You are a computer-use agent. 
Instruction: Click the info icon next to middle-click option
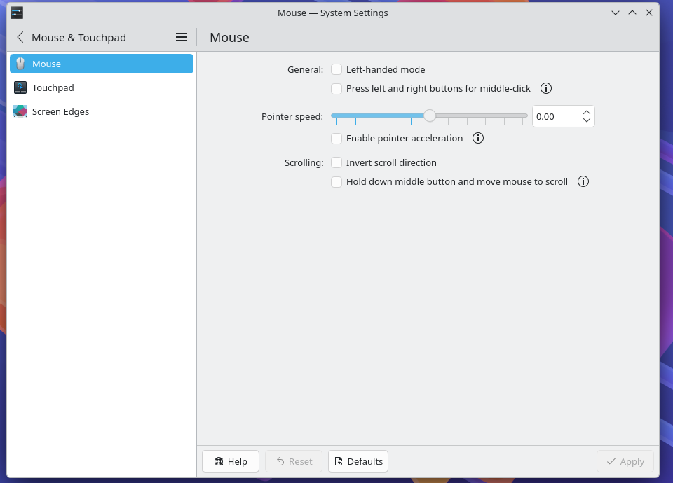pyautogui.click(x=546, y=88)
